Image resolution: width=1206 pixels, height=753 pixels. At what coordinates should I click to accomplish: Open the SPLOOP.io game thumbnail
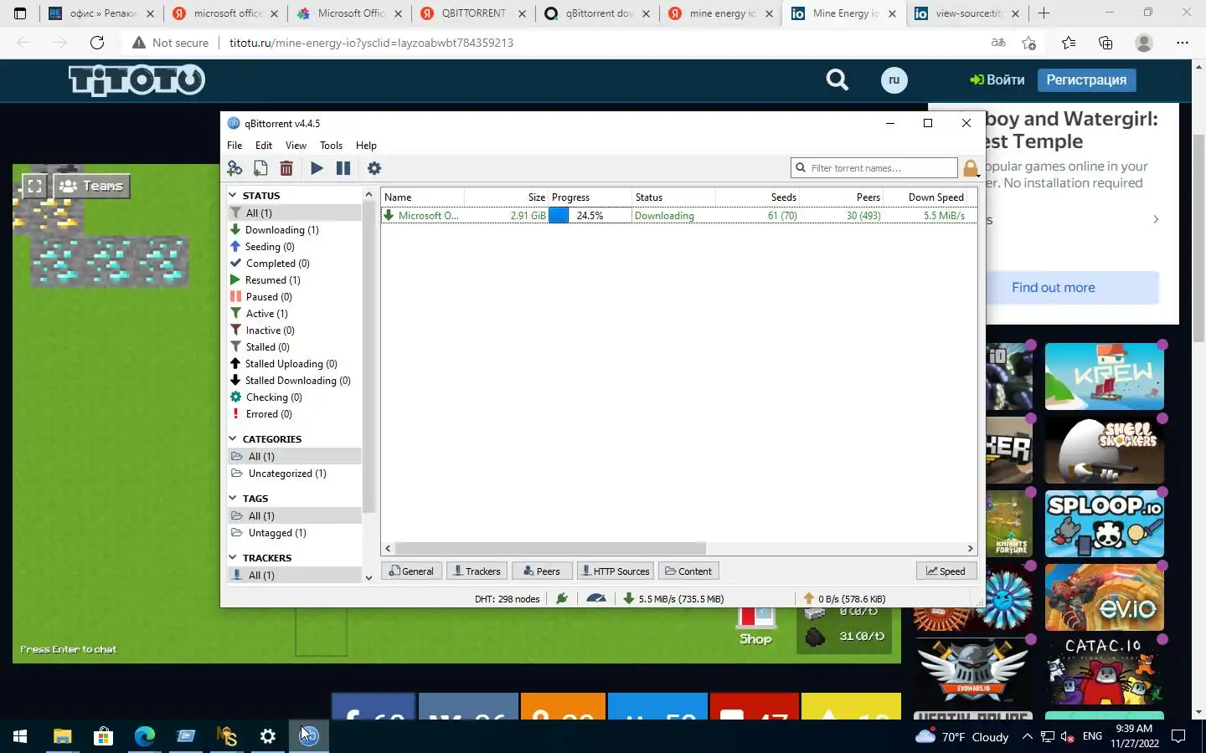pos(1104,524)
